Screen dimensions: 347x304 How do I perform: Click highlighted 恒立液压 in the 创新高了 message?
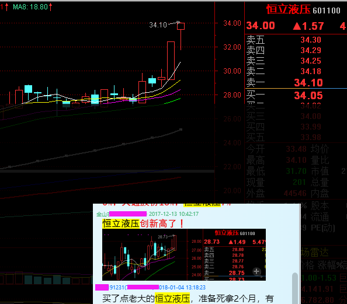tap(121, 223)
